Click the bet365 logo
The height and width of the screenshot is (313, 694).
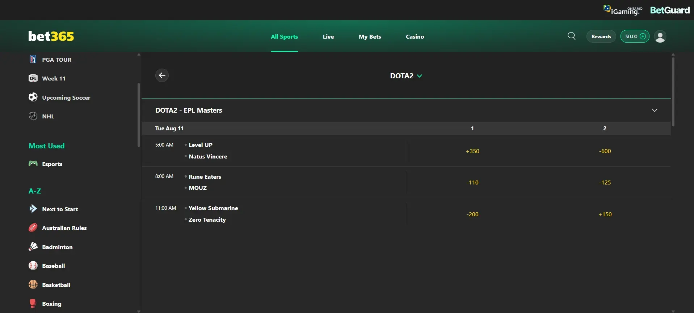coord(51,36)
